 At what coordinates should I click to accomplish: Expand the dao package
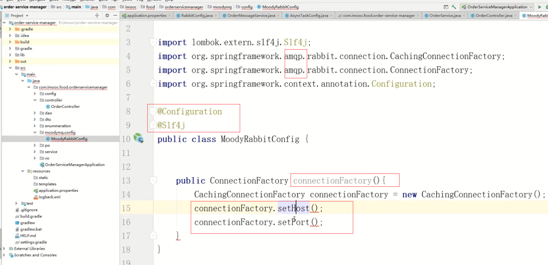(35, 113)
